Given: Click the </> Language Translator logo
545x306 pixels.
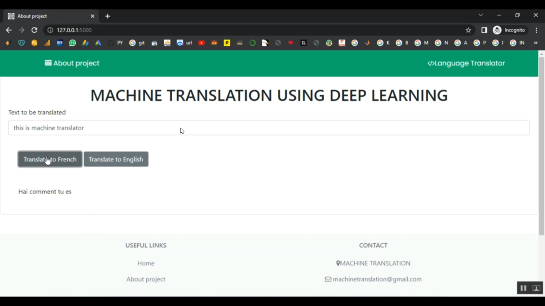Looking at the screenshot, I should point(466,63).
